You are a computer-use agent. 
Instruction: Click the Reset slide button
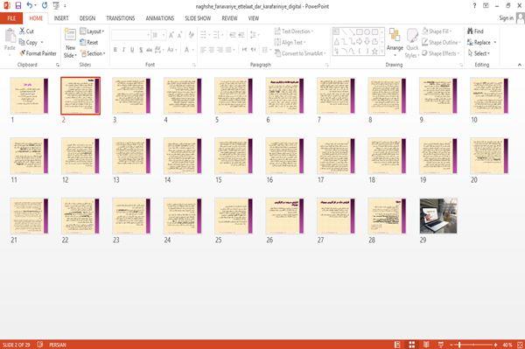point(89,43)
